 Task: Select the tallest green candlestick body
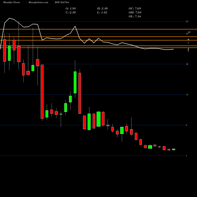75,82
